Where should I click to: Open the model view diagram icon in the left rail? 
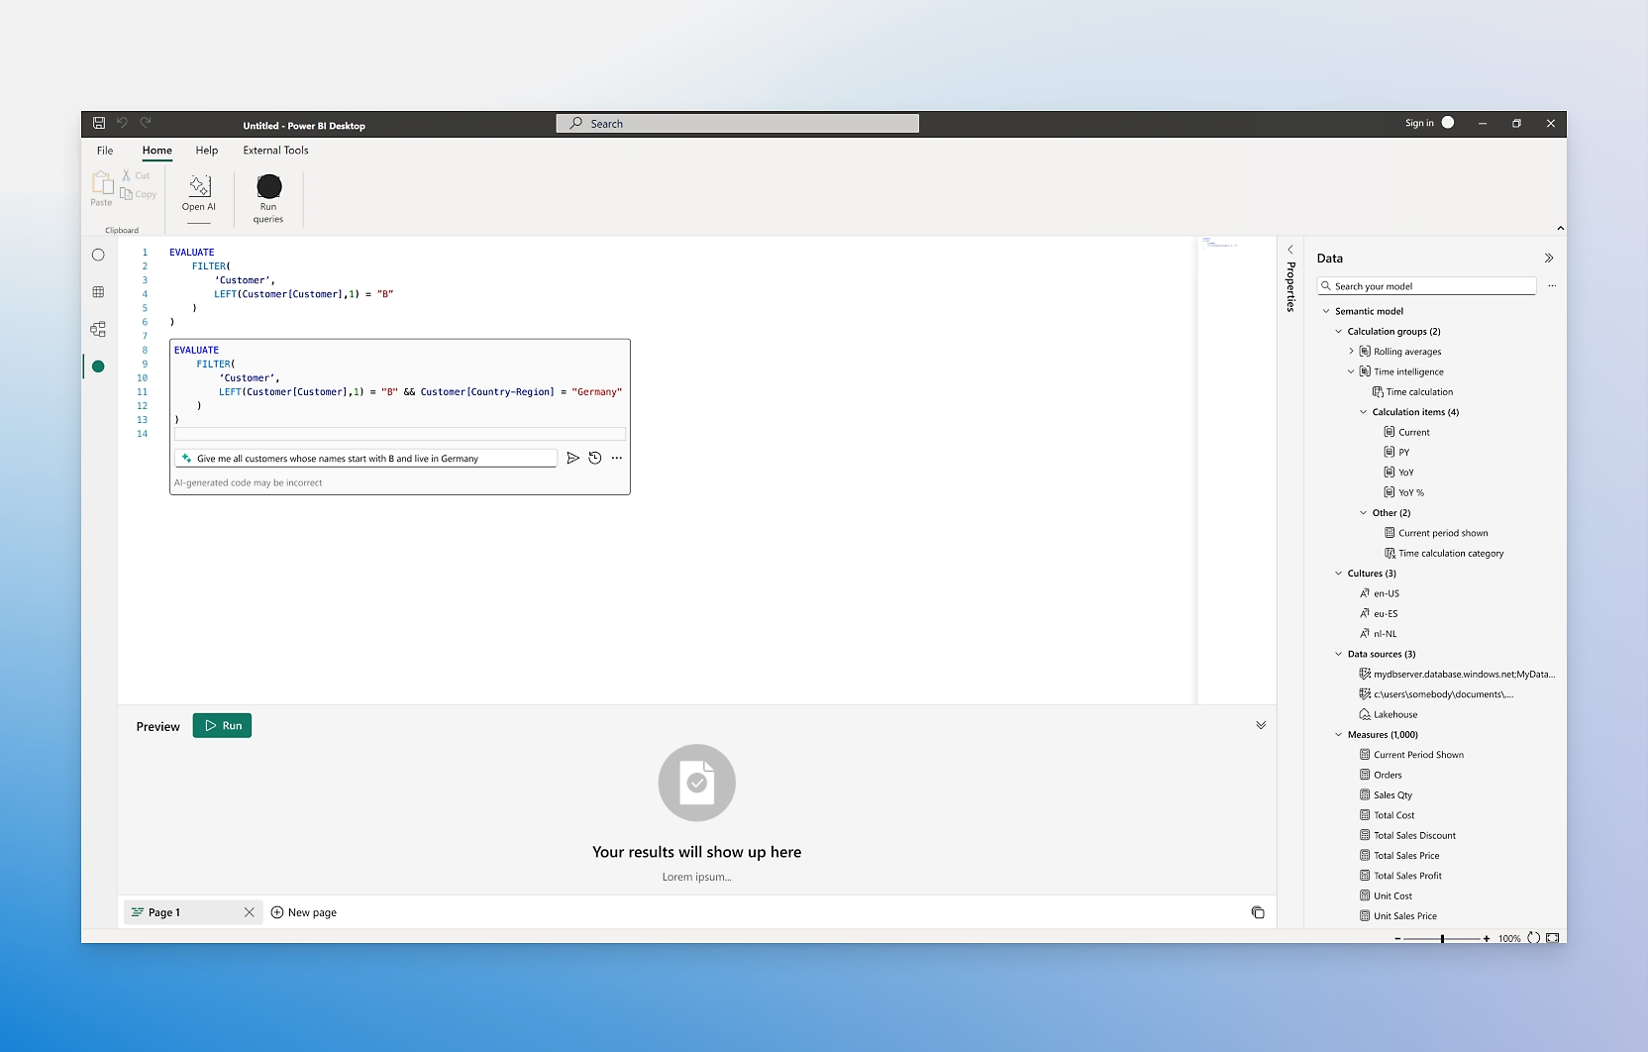[98, 329]
